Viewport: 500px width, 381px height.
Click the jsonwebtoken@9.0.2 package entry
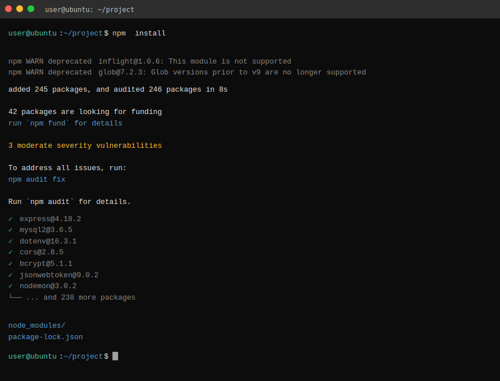click(x=59, y=275)
